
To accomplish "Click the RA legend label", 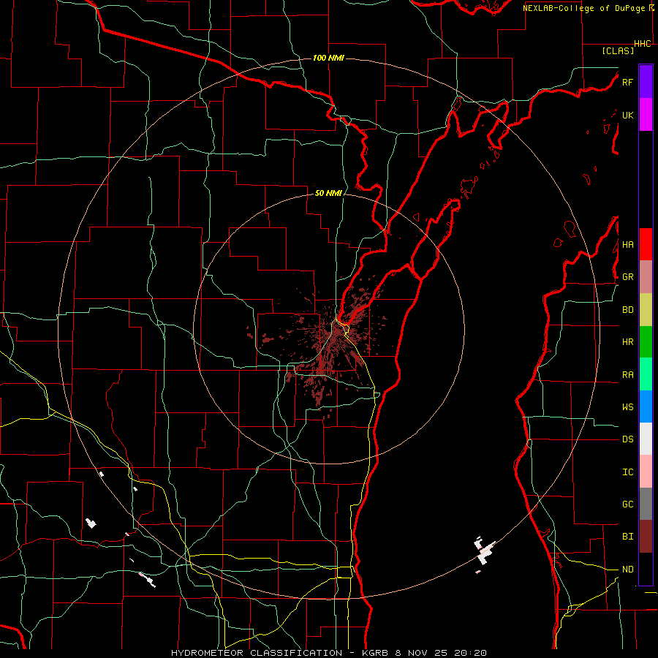I will [x=627, y=375].
